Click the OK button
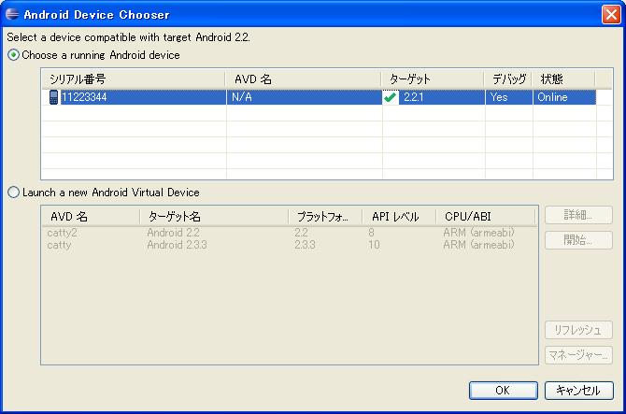 503,390
